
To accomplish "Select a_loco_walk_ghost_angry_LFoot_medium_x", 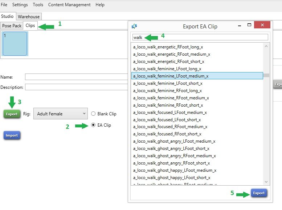I will (197, 141).
